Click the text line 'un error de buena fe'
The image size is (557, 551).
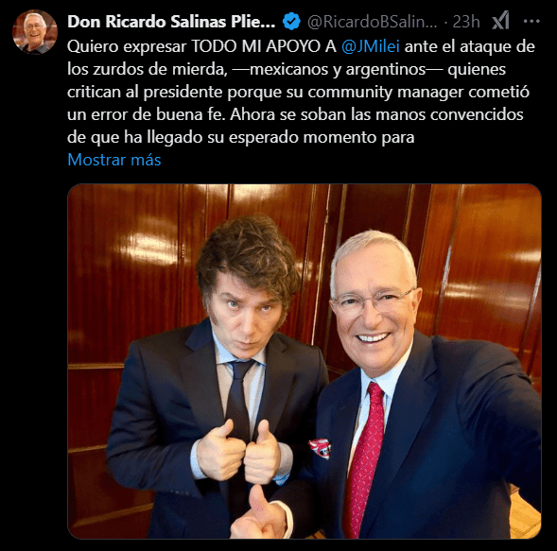coord(146,114)
